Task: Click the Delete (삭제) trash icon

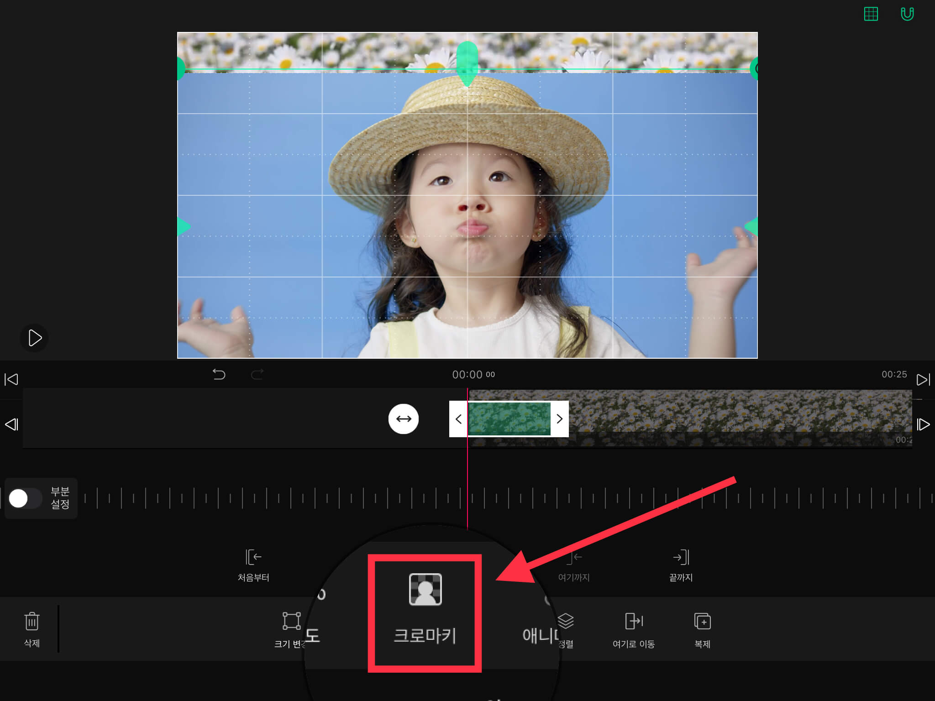Action: [x=32, y=622]
